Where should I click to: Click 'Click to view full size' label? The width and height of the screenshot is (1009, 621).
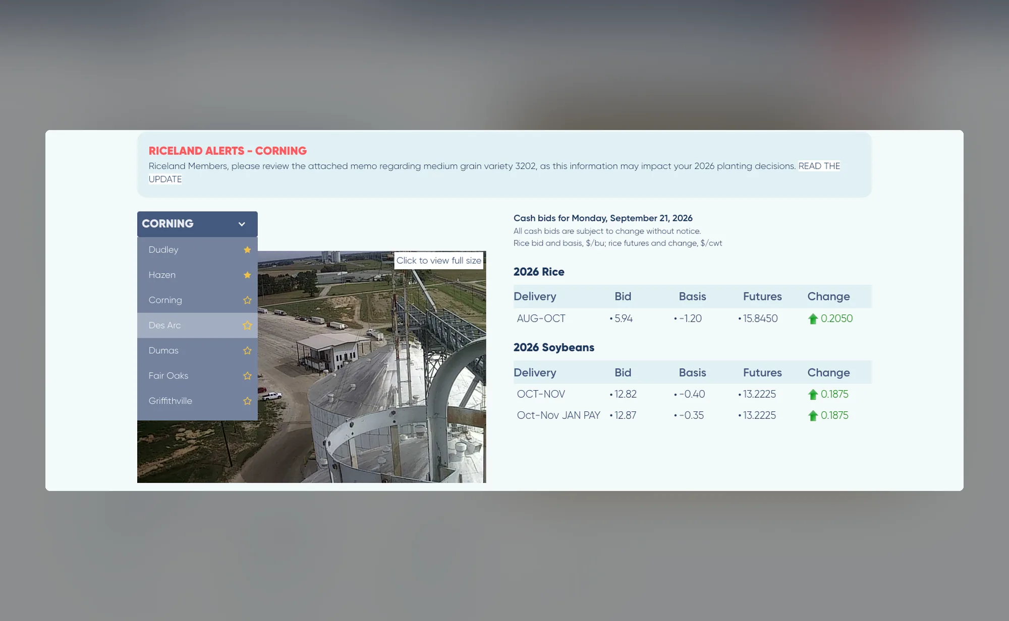[438, 261]
